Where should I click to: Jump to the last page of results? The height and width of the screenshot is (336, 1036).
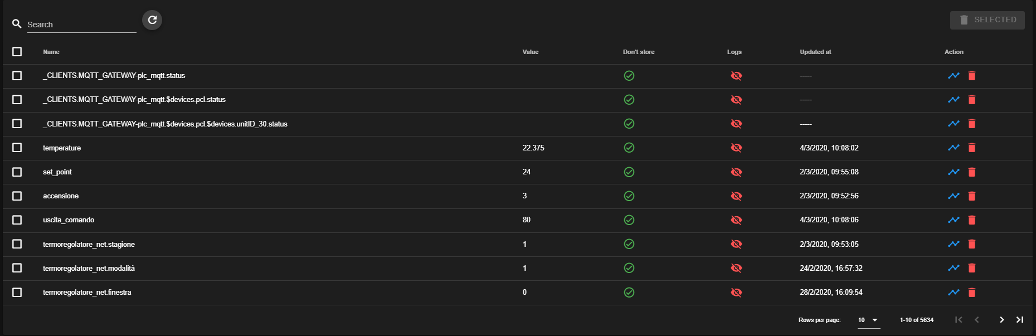click(x=1020, y=320)
